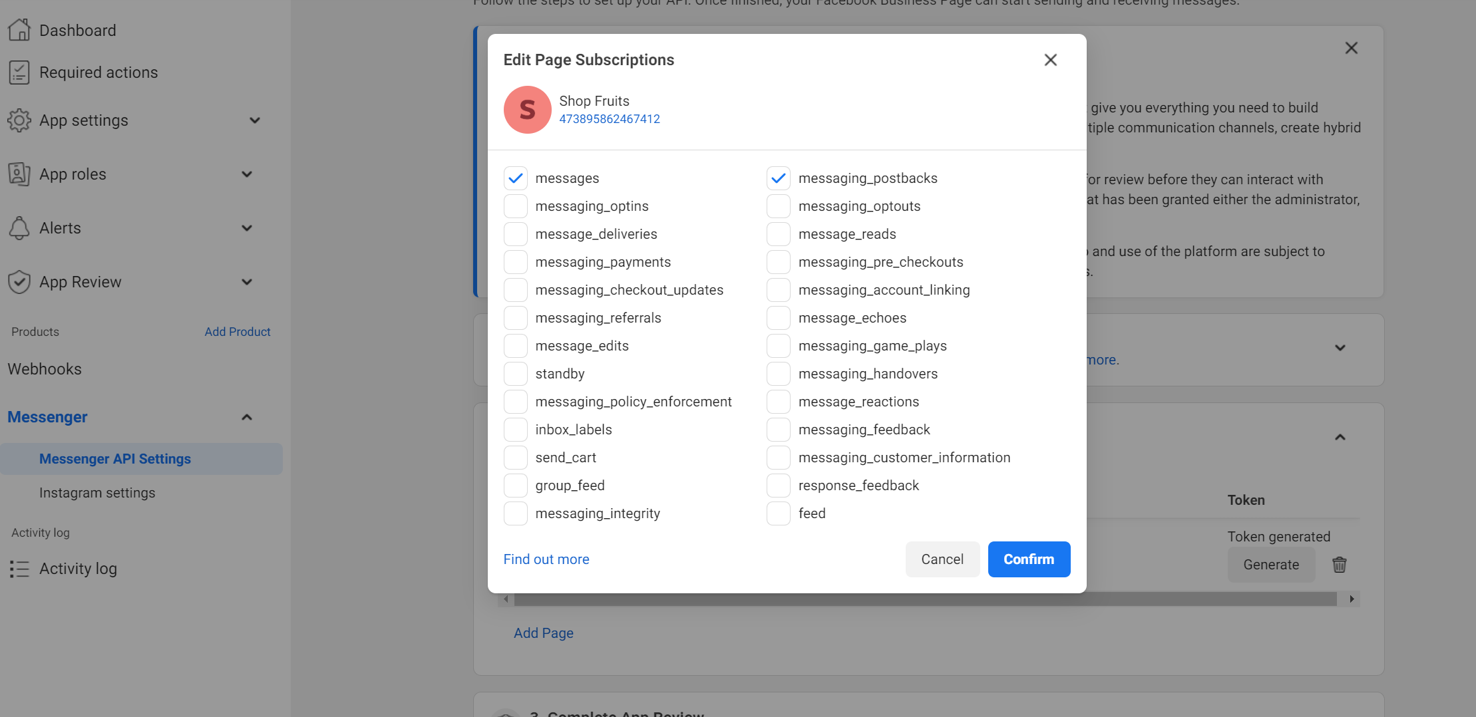1476x717 pixels.
Task: Switch to Instagram settings
Action: (98, 493)
